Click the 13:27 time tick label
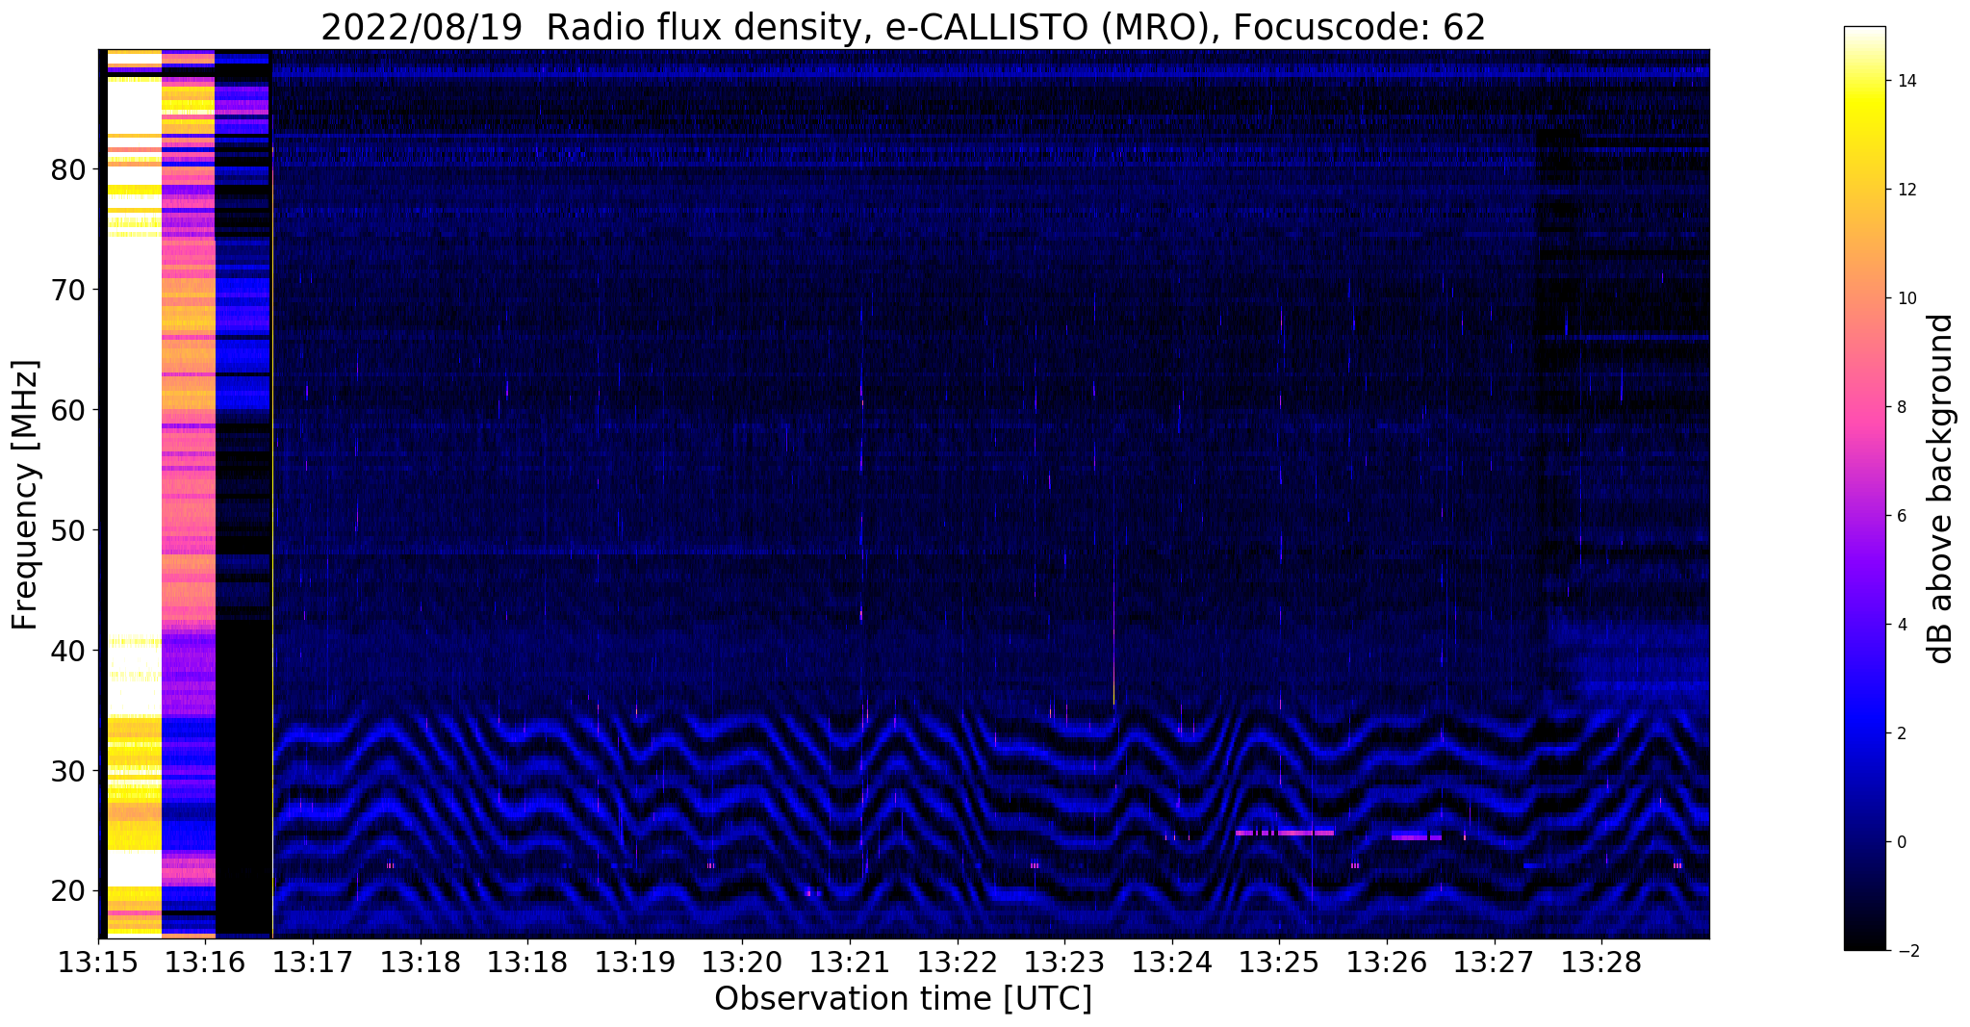The width and height of the screenshot is (1970, 1027). coord(1494,963)
